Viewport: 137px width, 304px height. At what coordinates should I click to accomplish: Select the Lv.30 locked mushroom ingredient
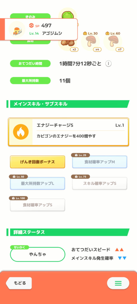click(90, 42)
